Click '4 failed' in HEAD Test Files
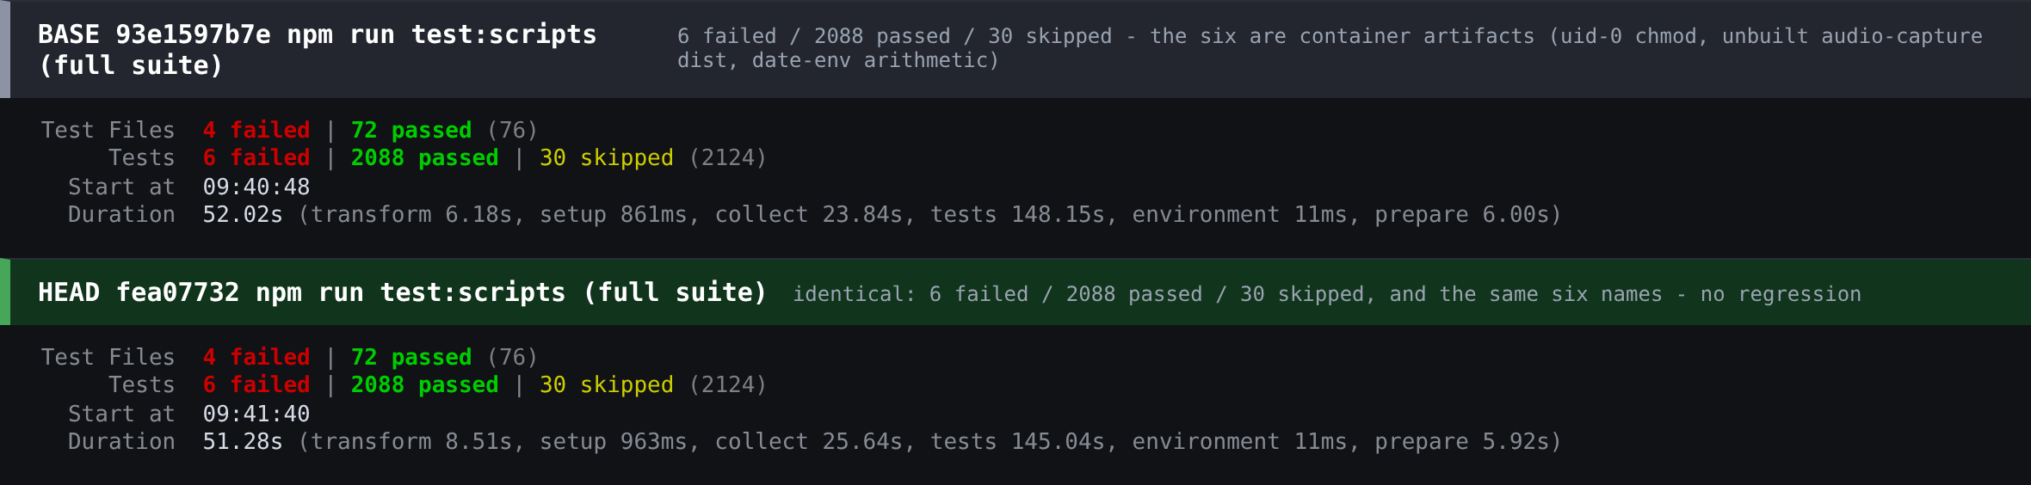This screenshot has height=485, width=2031. (256, 357)
